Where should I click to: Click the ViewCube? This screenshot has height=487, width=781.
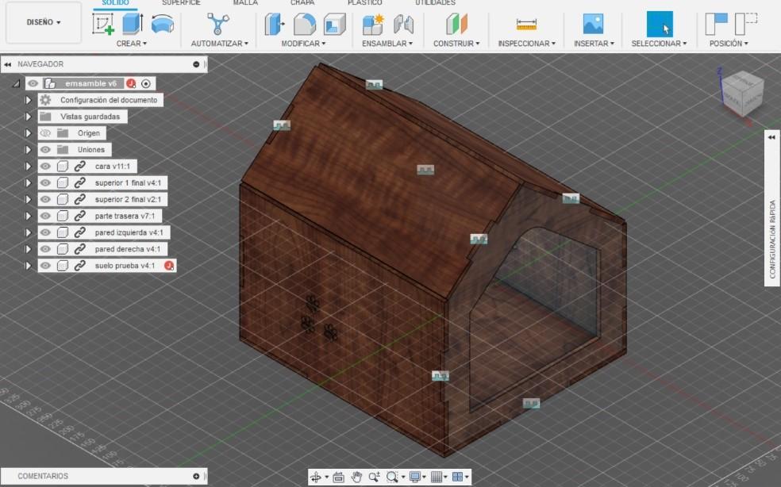(x=742, y=94)
